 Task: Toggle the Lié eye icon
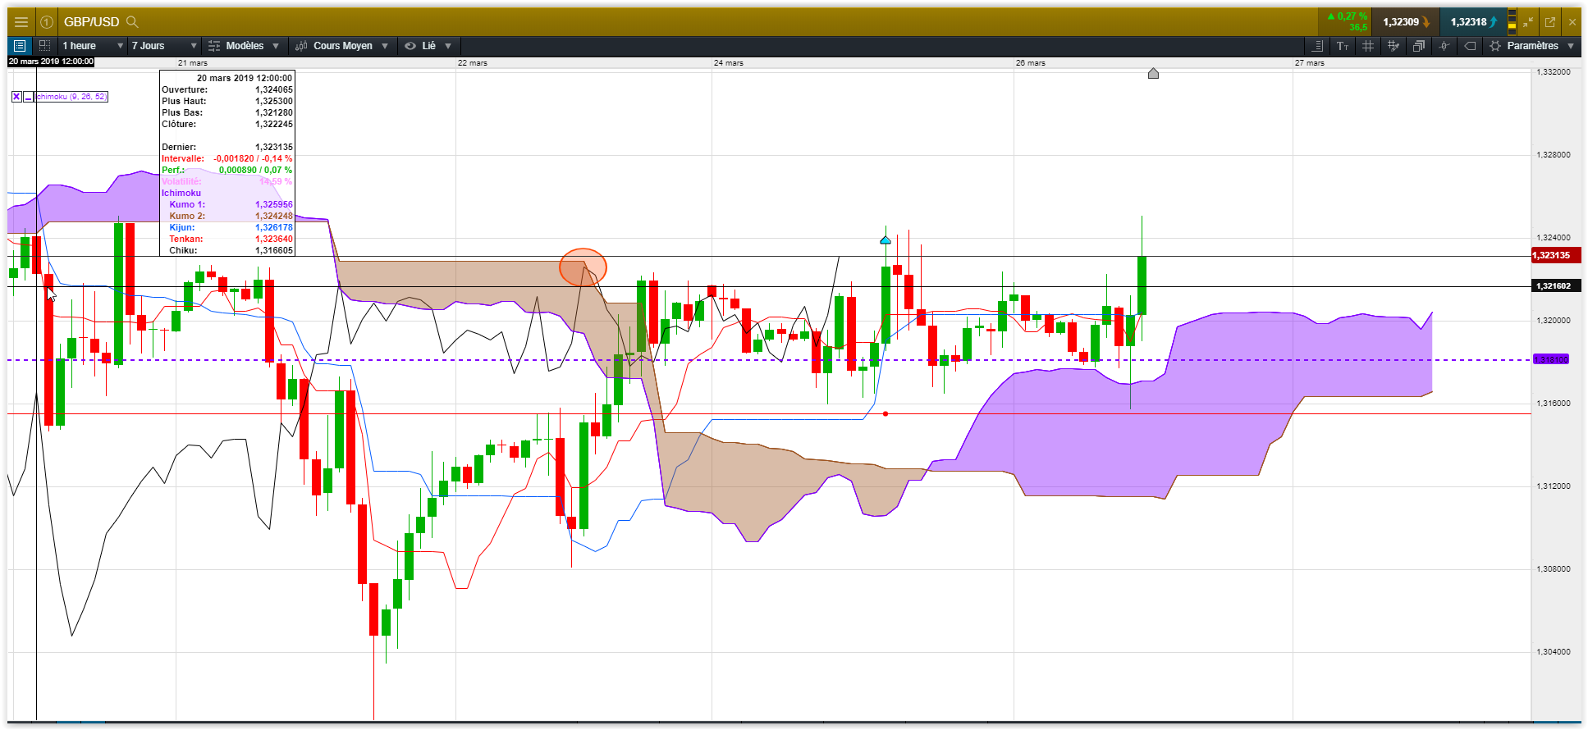point(410,46)
